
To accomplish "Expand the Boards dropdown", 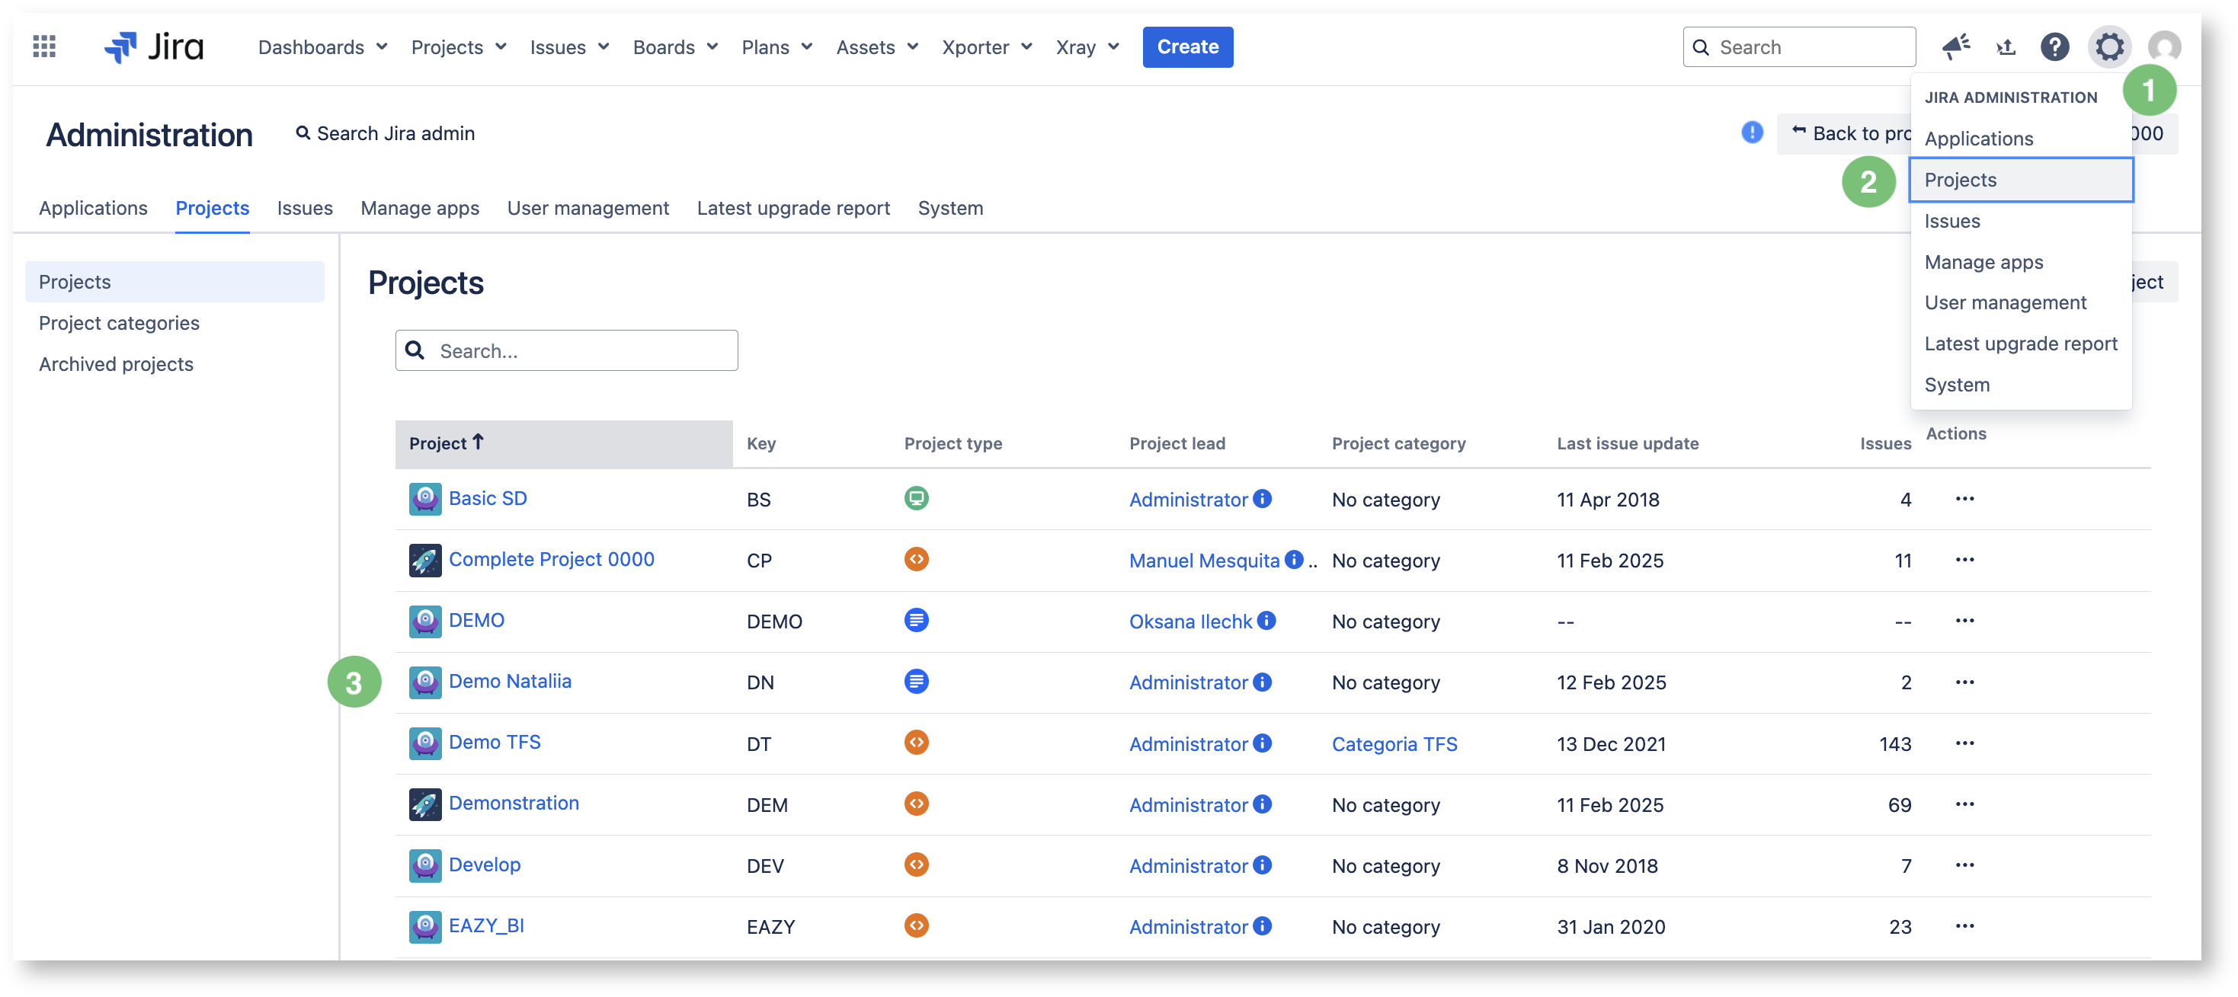I will click(675, 47).
